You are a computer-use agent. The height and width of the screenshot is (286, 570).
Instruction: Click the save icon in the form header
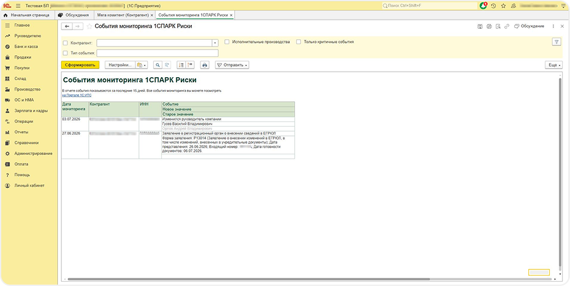click(x=480, y=26)
